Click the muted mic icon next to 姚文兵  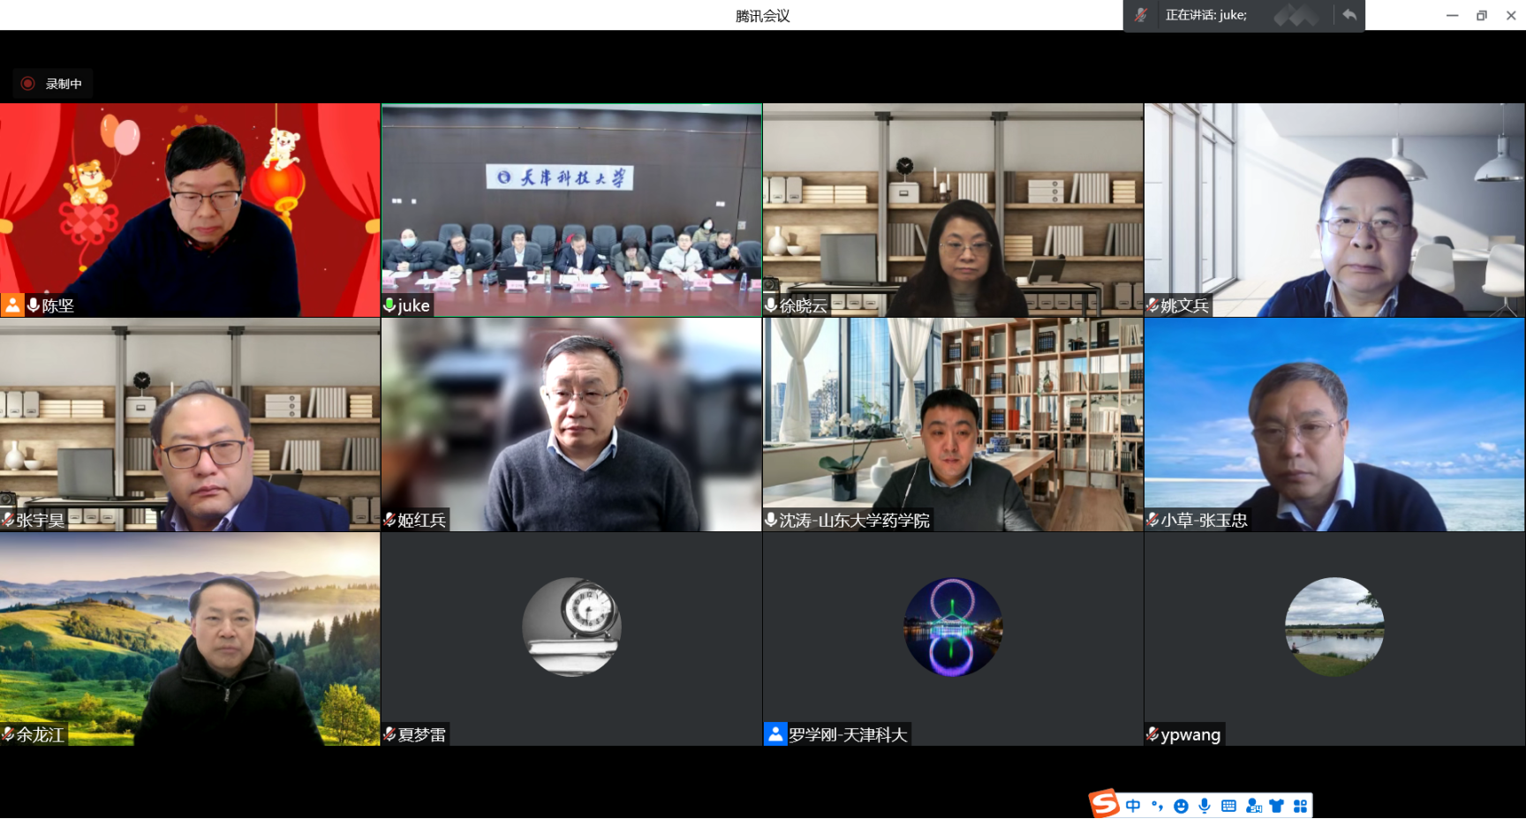[1152, 305]
